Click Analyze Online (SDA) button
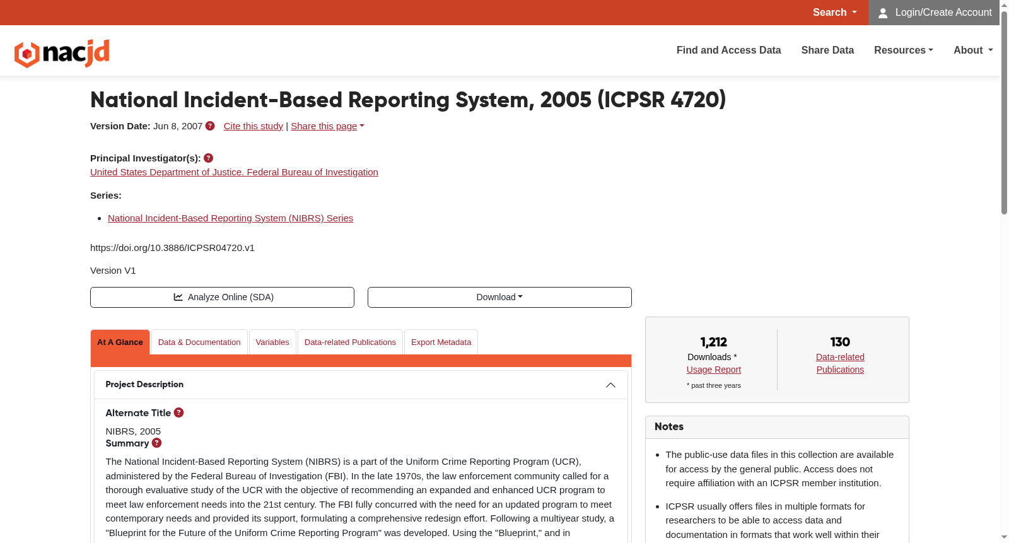This screenshot has height=543, width=1009. click(x=222, y=297)
